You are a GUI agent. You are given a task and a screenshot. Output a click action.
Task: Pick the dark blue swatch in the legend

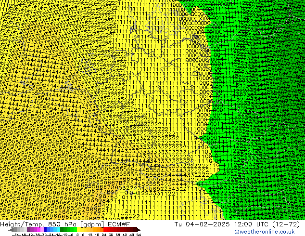[x=45, y=230]
